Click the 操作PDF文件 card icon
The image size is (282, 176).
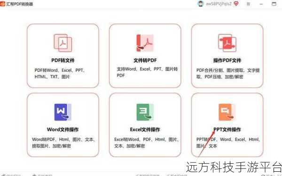coord(227,43)
